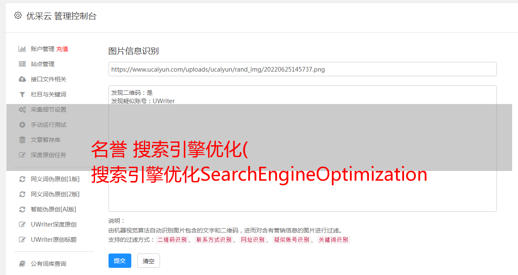Screen dimensions: 518x275
Task: Click the result line 发现二维码：是
Action: (132, 93)
